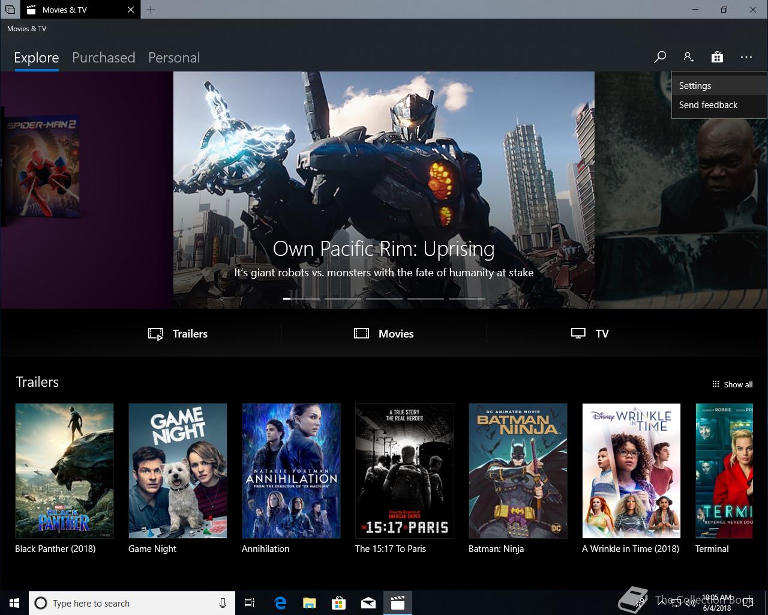Open Black Panther (2018) poster
Screen dimensions: 768x615
(x=64, y=471)
